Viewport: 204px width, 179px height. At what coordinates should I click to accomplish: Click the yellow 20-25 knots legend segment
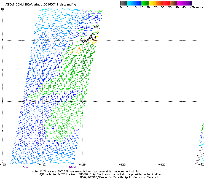click(152, 3)
